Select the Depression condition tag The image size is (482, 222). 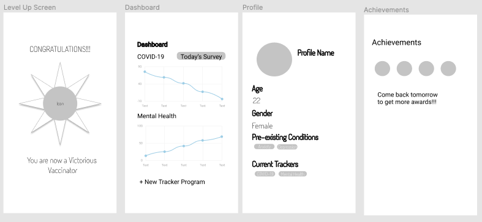coord(287,147)
